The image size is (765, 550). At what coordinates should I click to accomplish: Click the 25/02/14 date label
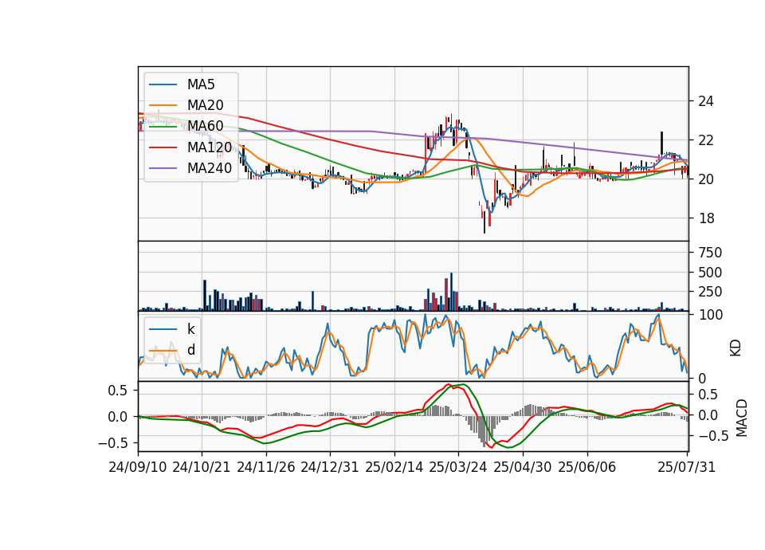(x=394, y=467)
